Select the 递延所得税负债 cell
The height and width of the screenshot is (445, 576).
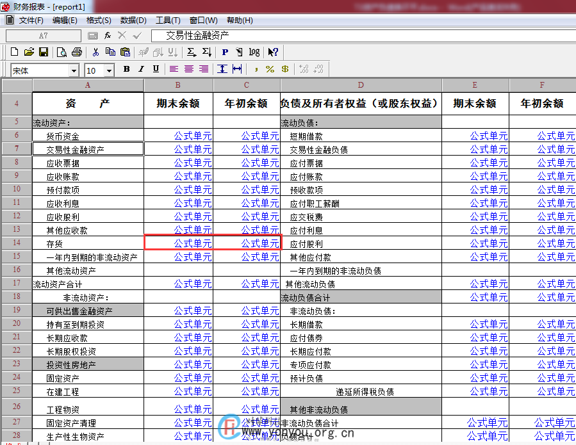(361, 391)
